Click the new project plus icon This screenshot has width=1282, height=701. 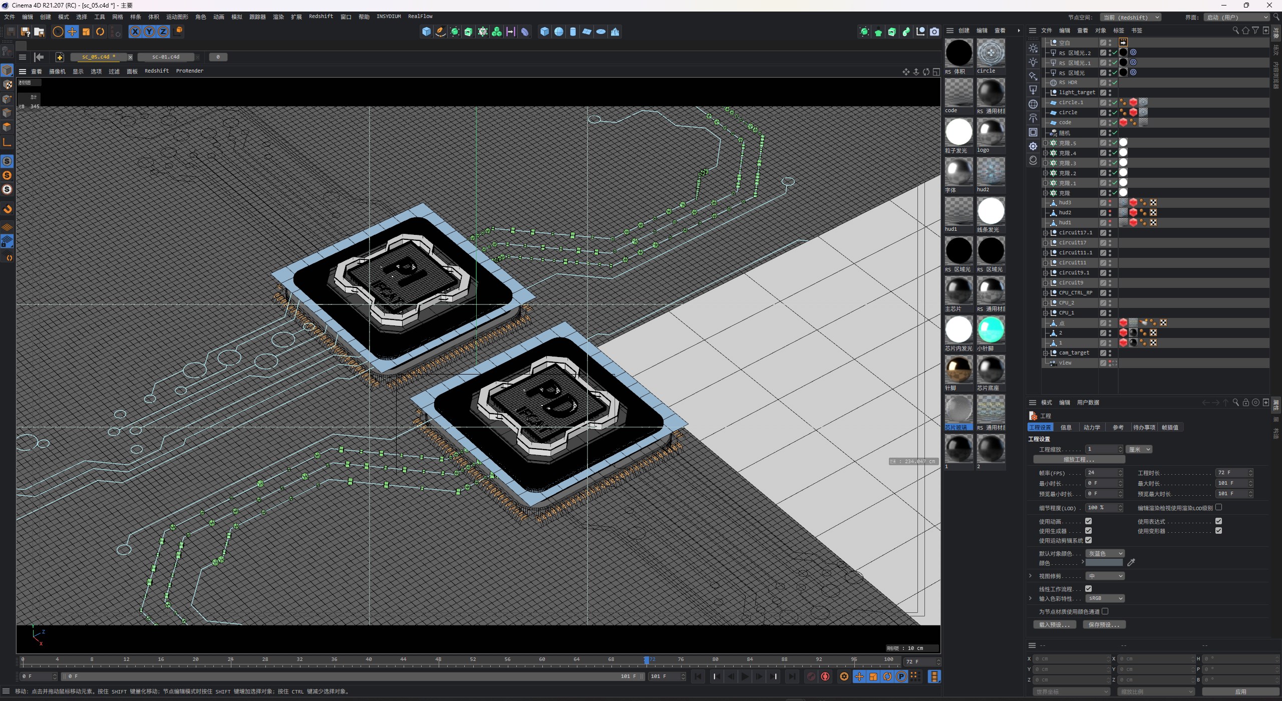tap(60, 57)
